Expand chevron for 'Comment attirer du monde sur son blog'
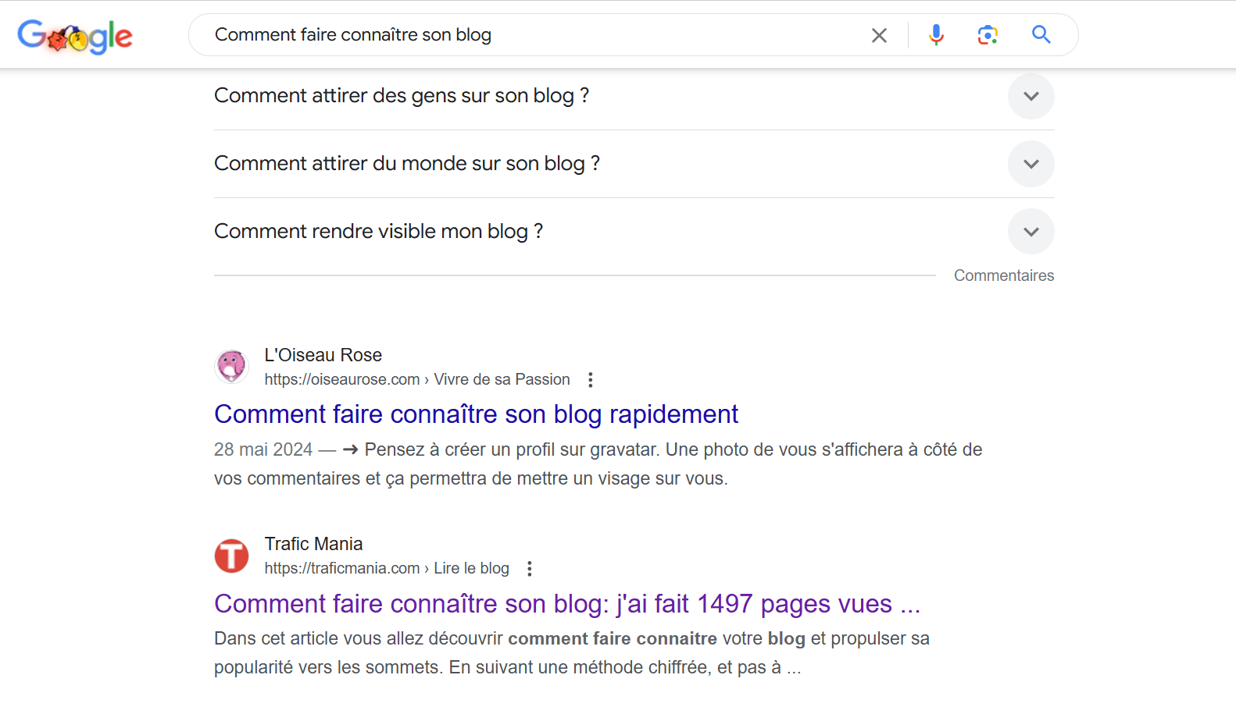Viewport: 1236px width, 714px height. 1031,164
